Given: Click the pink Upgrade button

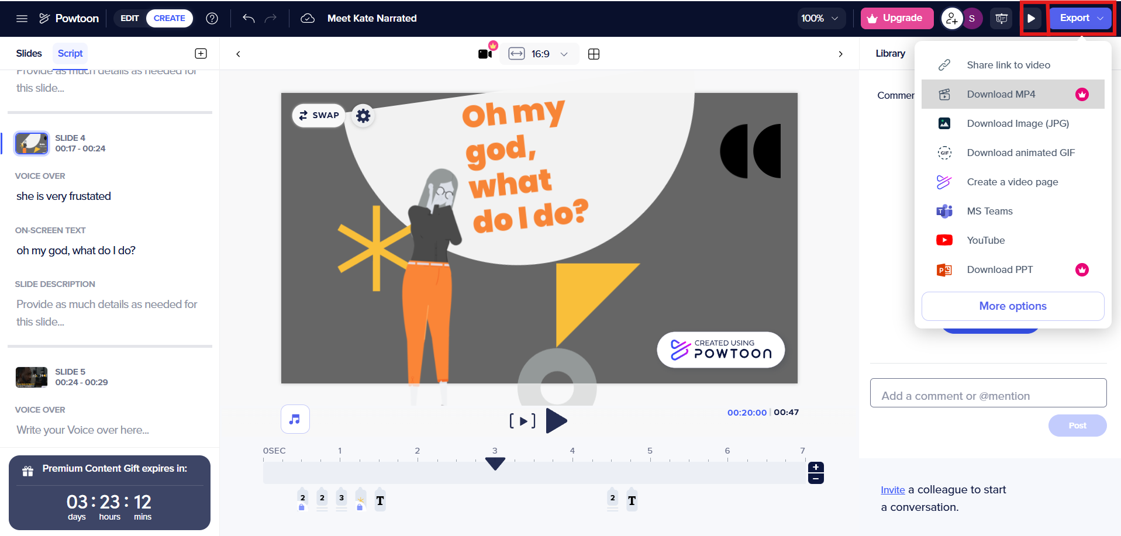Looking at the screenshot, I should [x=896, y=18].
